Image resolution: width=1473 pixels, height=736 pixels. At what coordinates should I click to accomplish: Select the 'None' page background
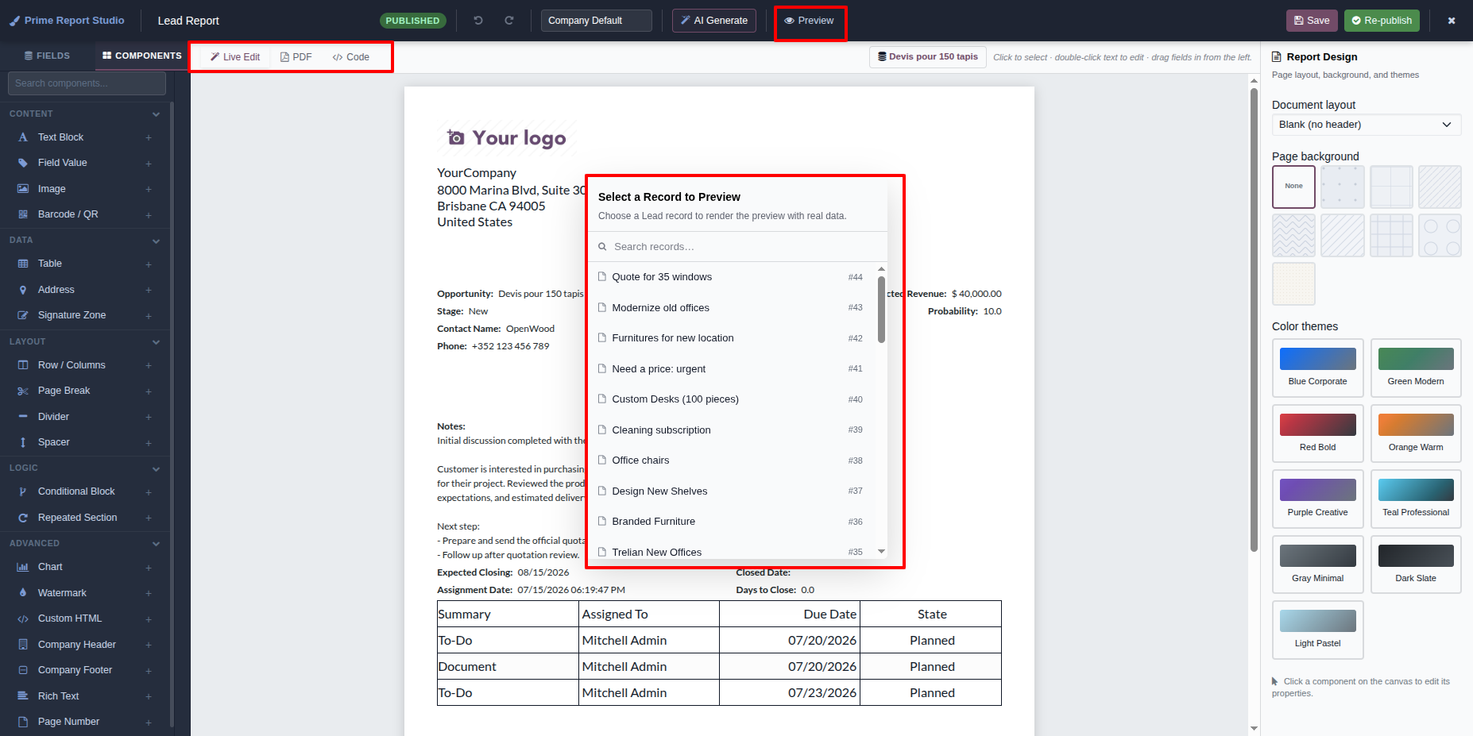click(x=1293, y=187)
